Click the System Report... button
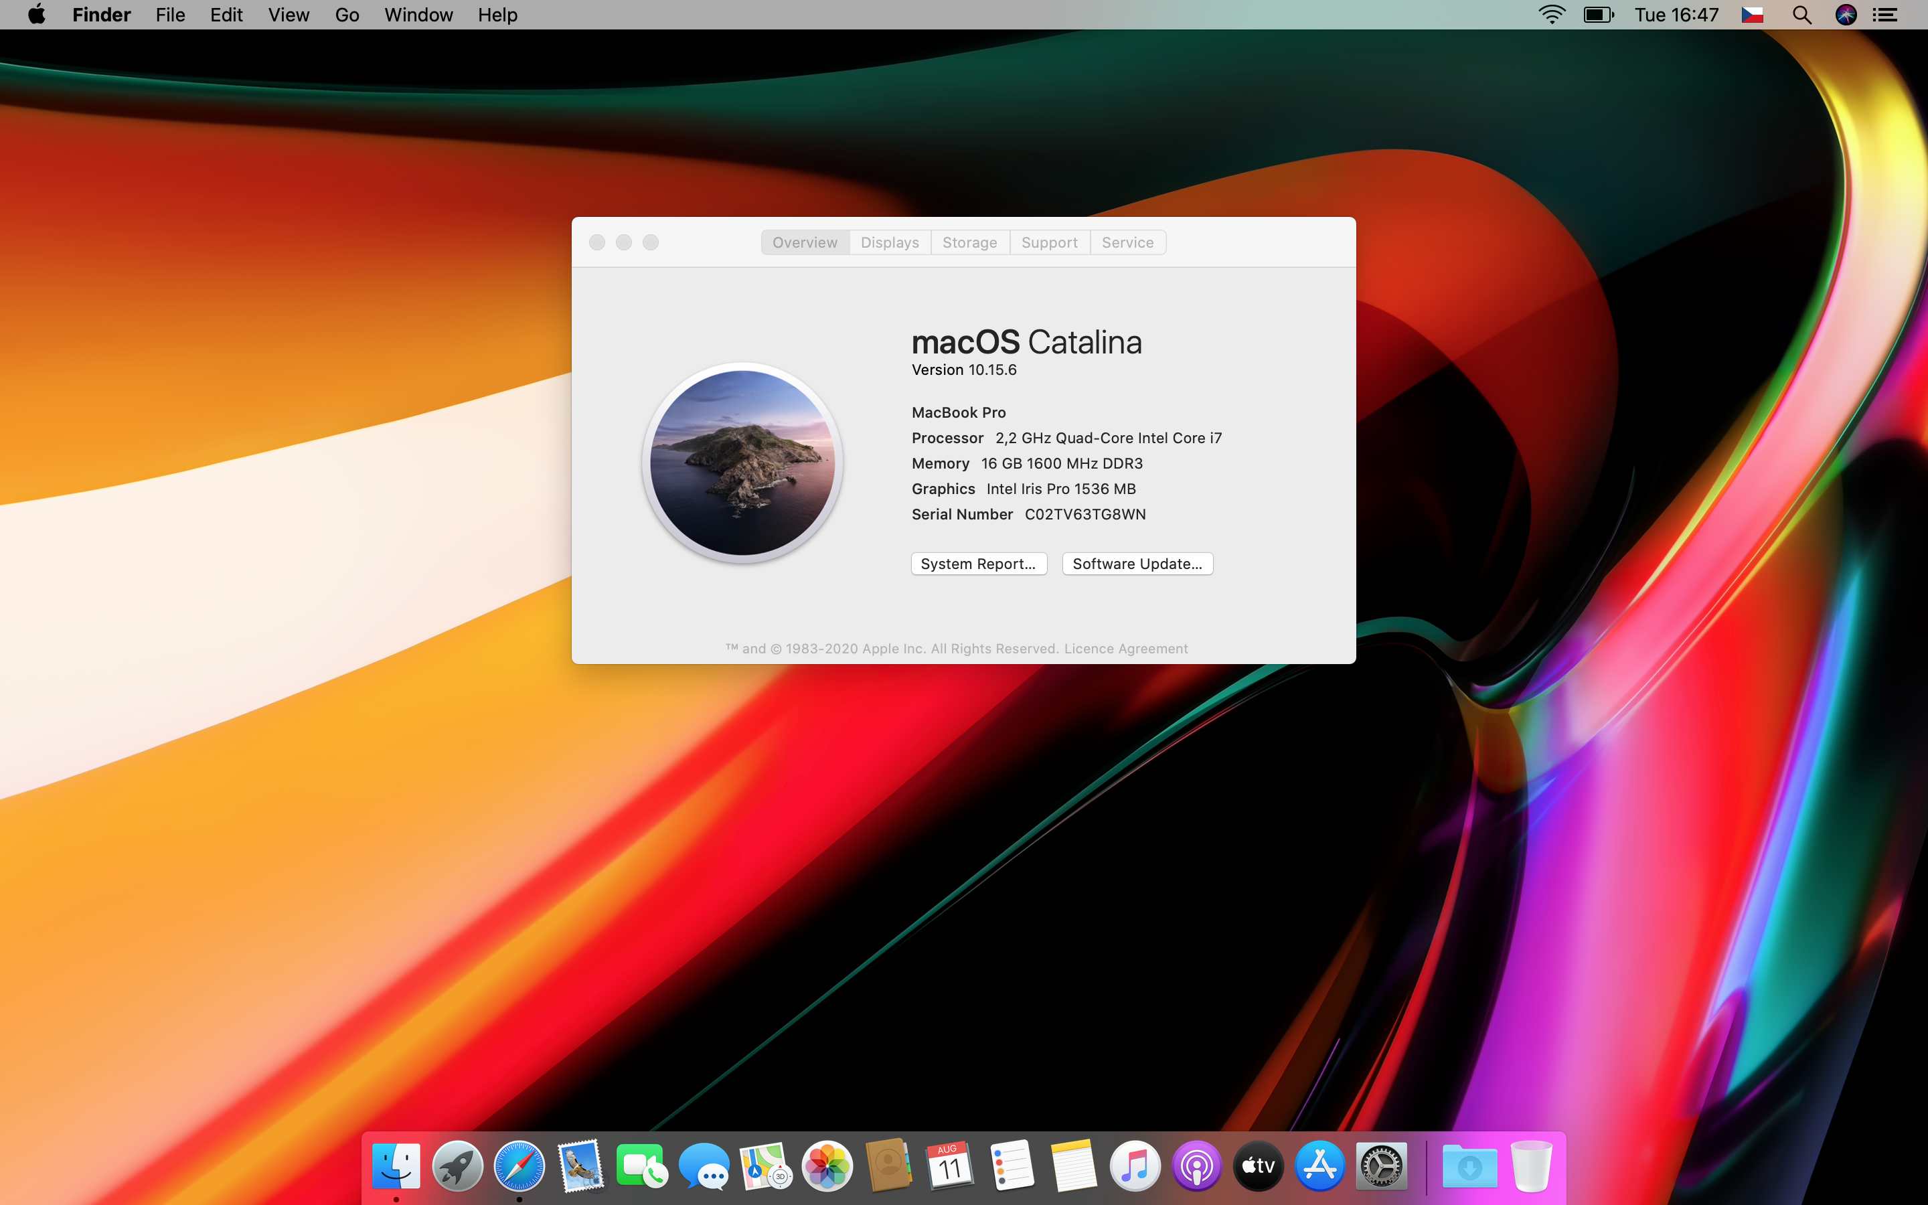1928x1205 pixels. 978,564
